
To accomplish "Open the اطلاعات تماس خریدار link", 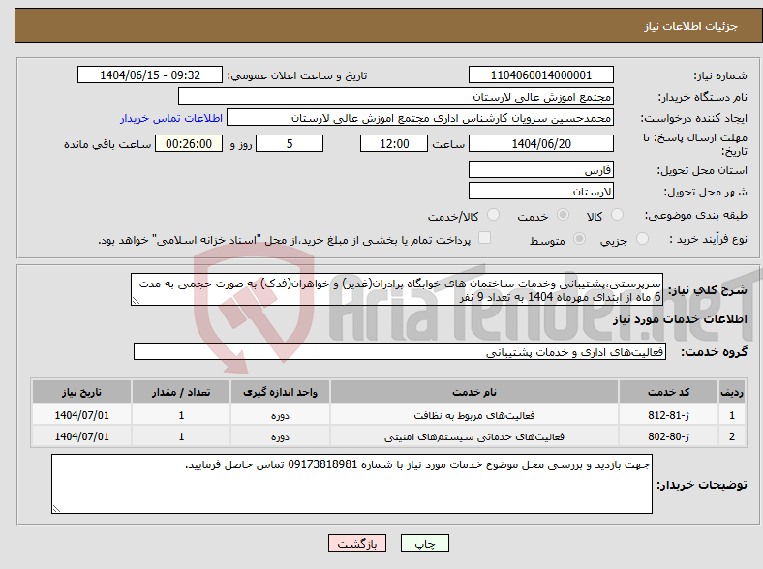I will pos(171,118).
